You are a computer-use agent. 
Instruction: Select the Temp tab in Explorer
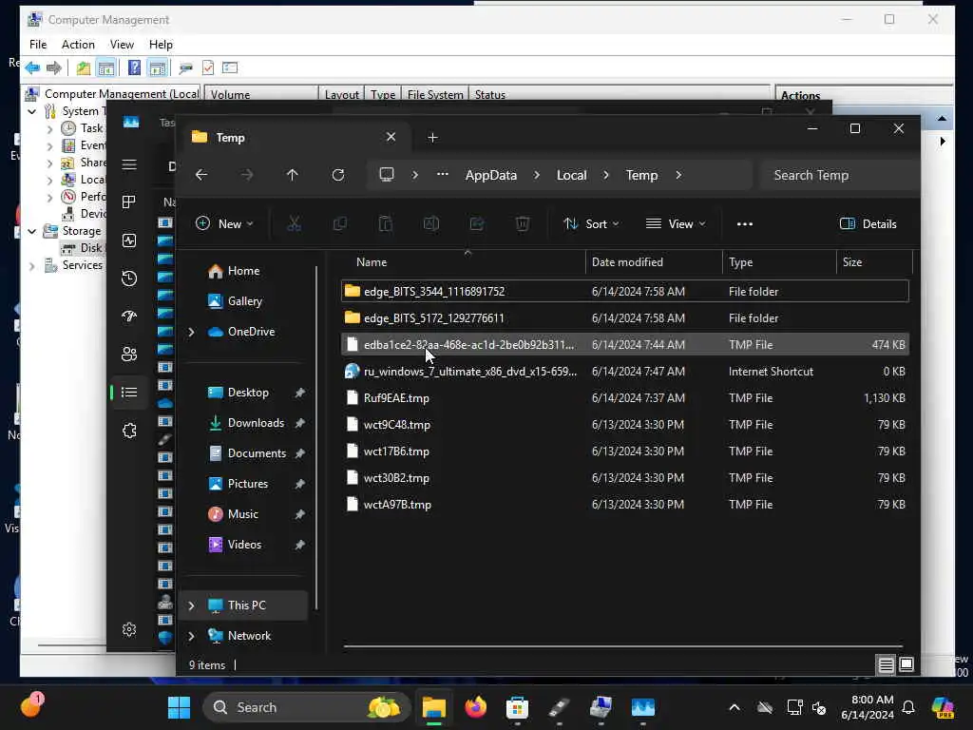click(x=295, y=137)
